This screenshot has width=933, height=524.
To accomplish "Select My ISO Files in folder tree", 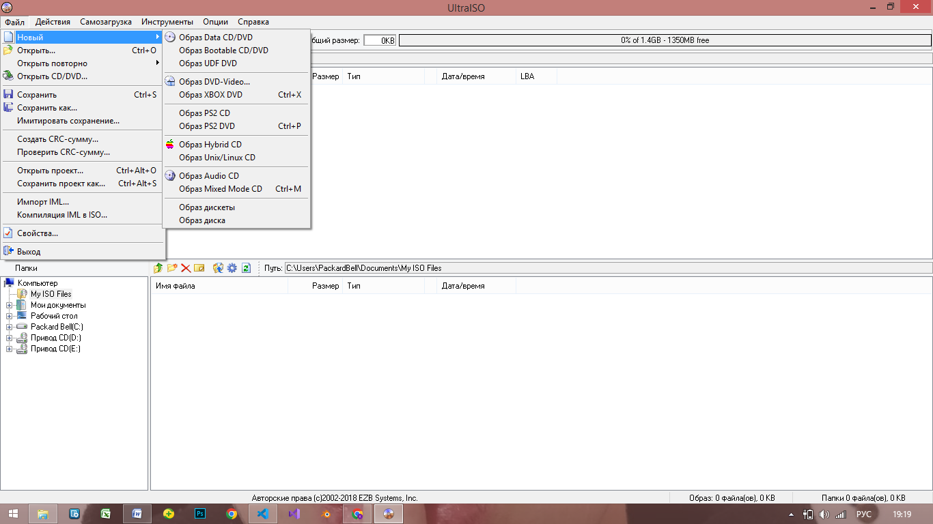I will click(x=51, y=294).
